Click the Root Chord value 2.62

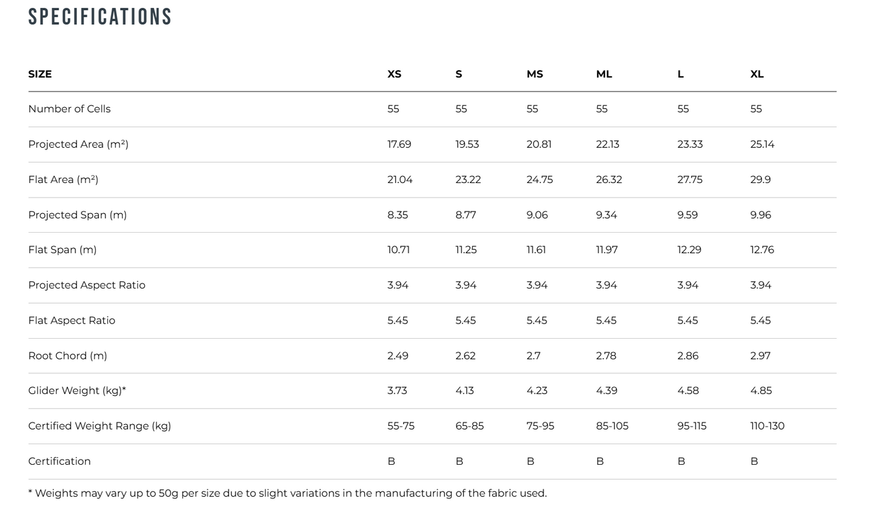[466, 356]
